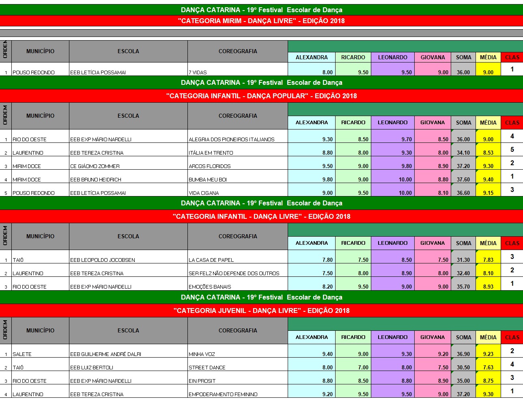Screen dimensions: 523x399
Task: Select the "ALEGRIA DOS PIONEIROS ITALIANOS" cell
Action: point(237,137)
